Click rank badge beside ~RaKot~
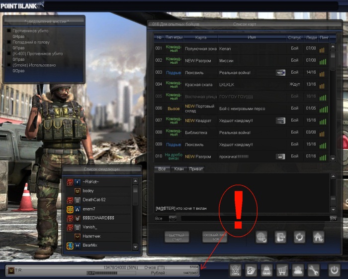 tap(77, 182)
